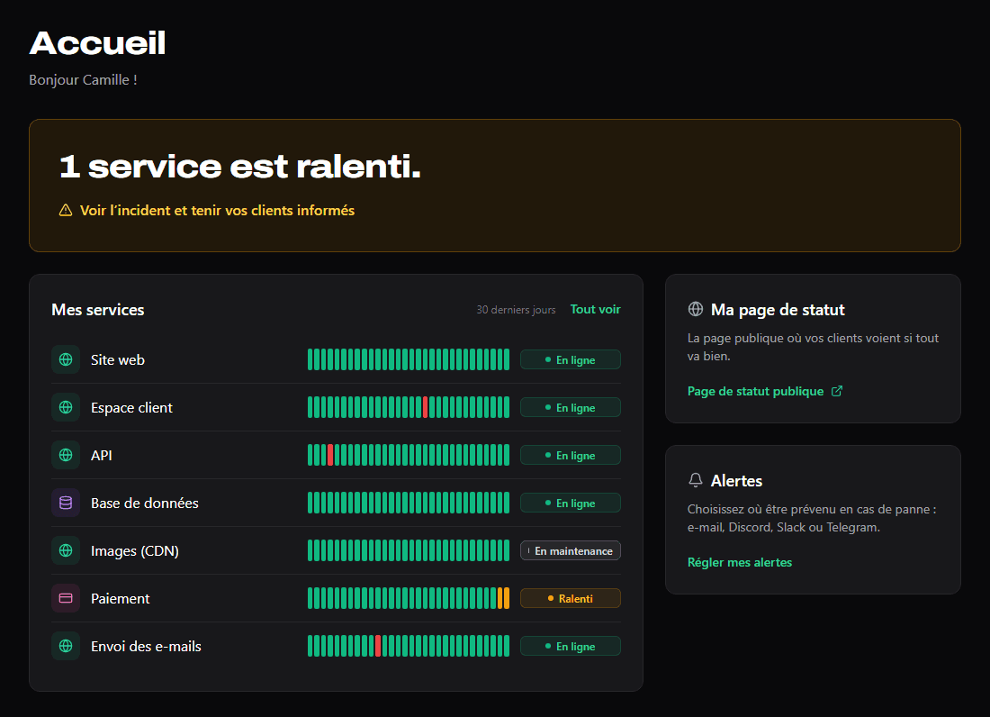Screen dimensions: 990x717
Task: Select the API service name
Action: (x=102, y=455)
